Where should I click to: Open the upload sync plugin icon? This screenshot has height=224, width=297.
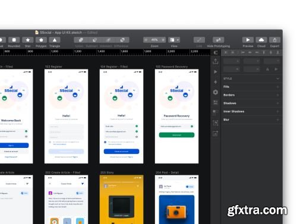pos(216,61)
